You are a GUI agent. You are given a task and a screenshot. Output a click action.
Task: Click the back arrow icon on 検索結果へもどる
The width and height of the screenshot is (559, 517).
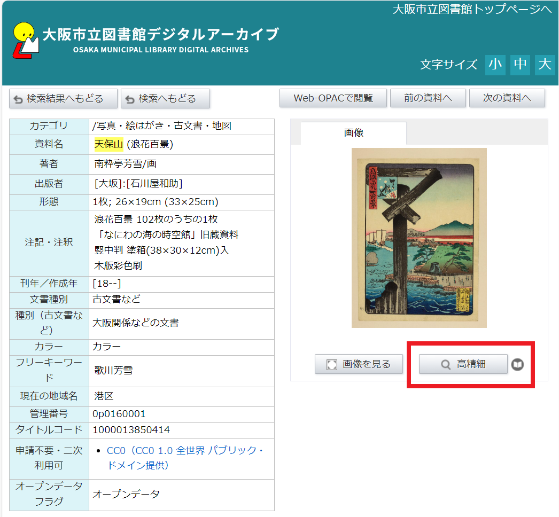point(18,99)
